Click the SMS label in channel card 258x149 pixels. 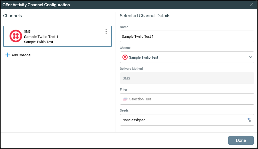tap(27, 32)
